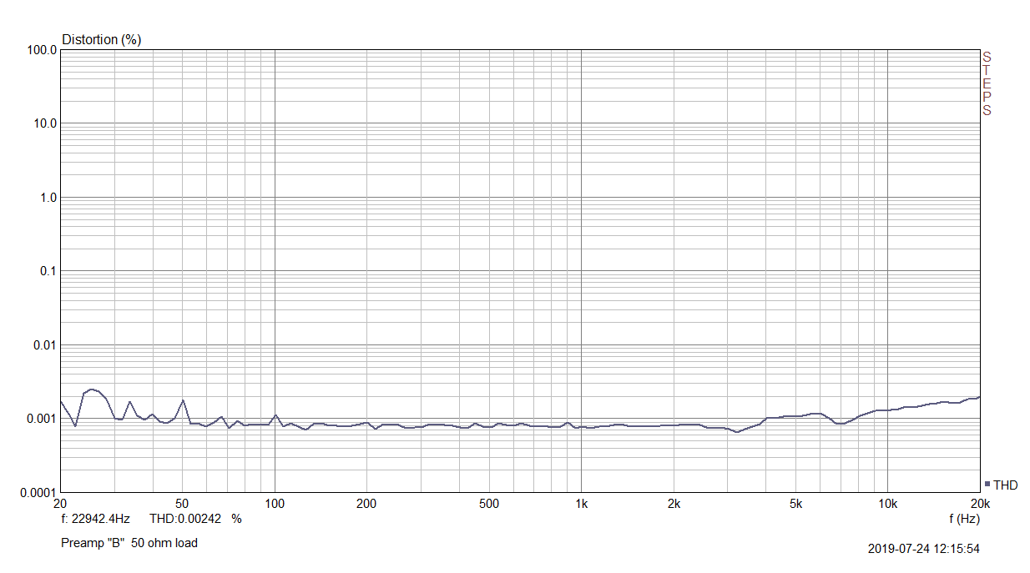Click the caption 'Preamp "B" 50 ohm load'

129,542
